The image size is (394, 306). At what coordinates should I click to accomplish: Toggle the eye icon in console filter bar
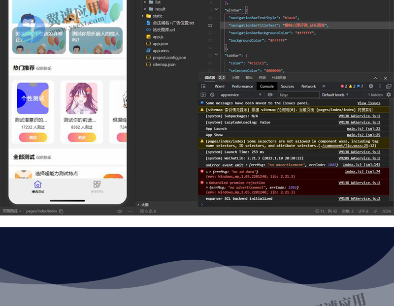pyautogui.click(x=270, y=94)
